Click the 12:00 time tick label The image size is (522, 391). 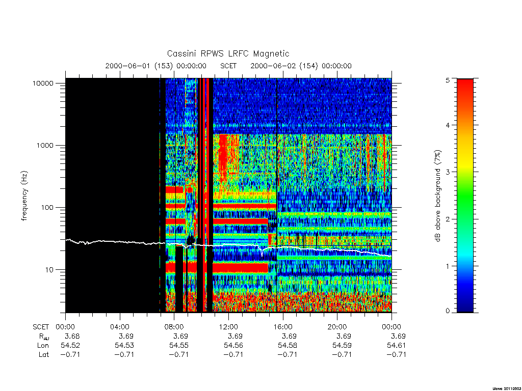pos(228,327)
